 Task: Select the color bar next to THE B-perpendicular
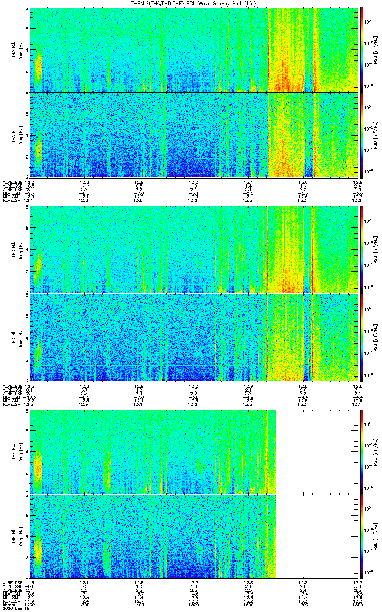362,451
